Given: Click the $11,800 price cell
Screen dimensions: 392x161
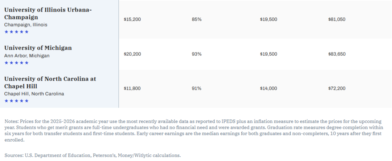Looking at the screenshot, I should click(132, 88).
